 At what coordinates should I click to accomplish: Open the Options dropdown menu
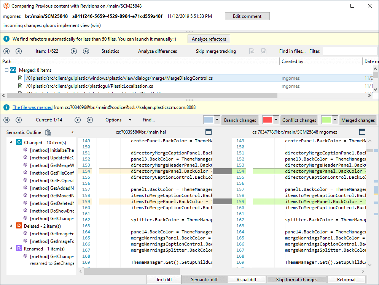click(118, 120)
